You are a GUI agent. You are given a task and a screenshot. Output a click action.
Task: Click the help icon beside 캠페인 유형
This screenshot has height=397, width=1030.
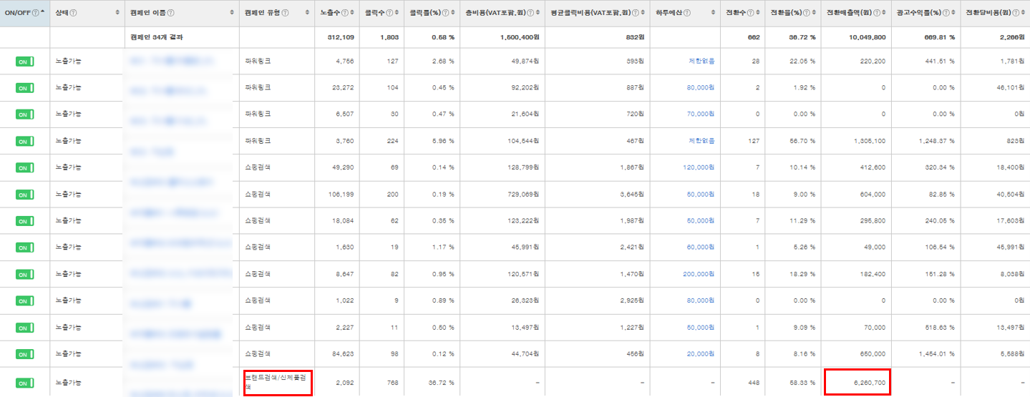(286, 13)
